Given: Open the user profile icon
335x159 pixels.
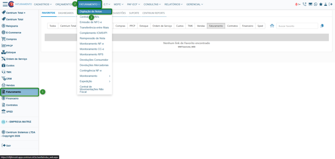Looking at the screenshot, I should coord(326,5).
